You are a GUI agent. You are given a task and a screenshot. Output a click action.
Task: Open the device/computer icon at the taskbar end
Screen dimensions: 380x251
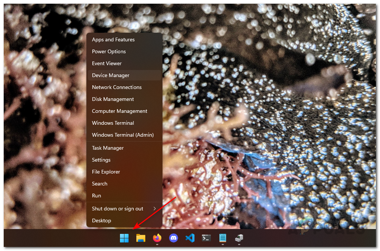[239, 238]
